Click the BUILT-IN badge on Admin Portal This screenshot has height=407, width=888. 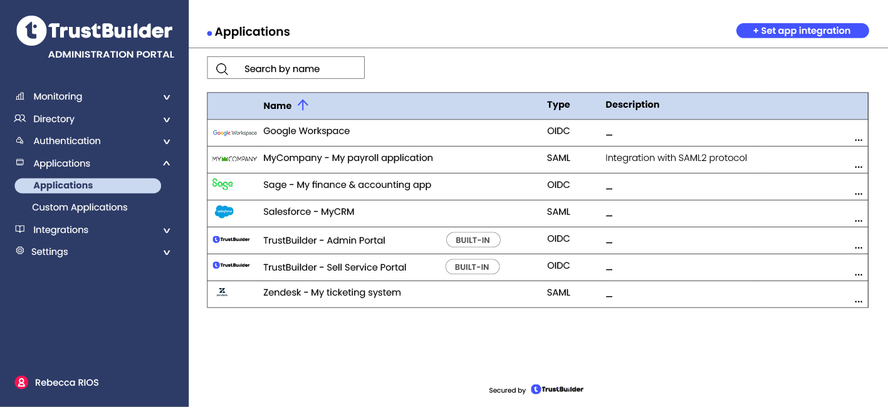[473, 240]
